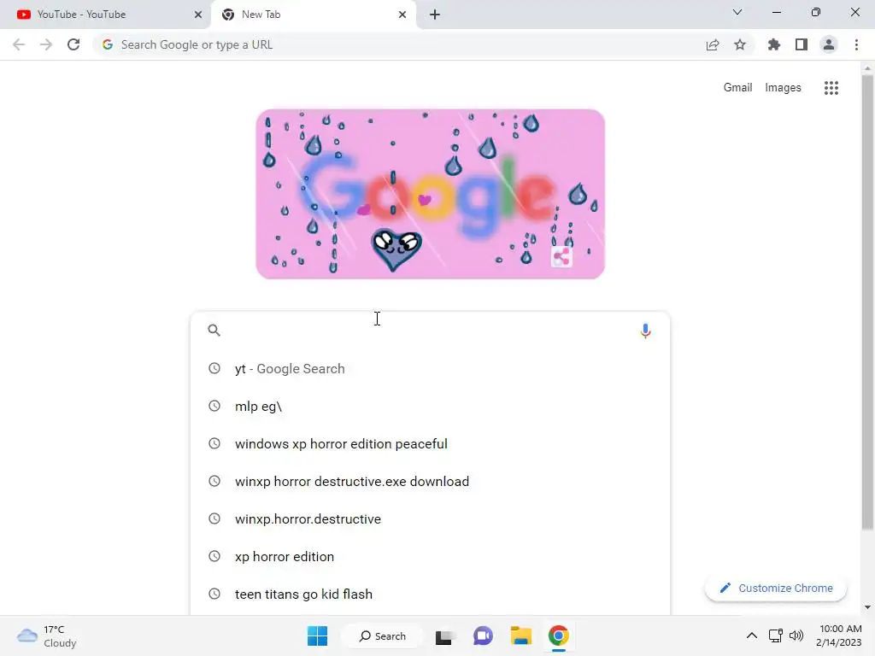Open the Images link
875x656 pixels.
tap(783, 88)
